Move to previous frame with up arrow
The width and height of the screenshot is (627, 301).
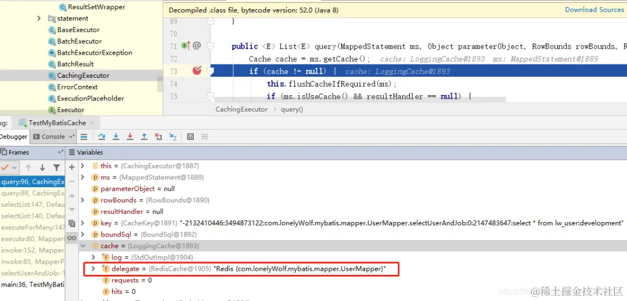point(28,168)
